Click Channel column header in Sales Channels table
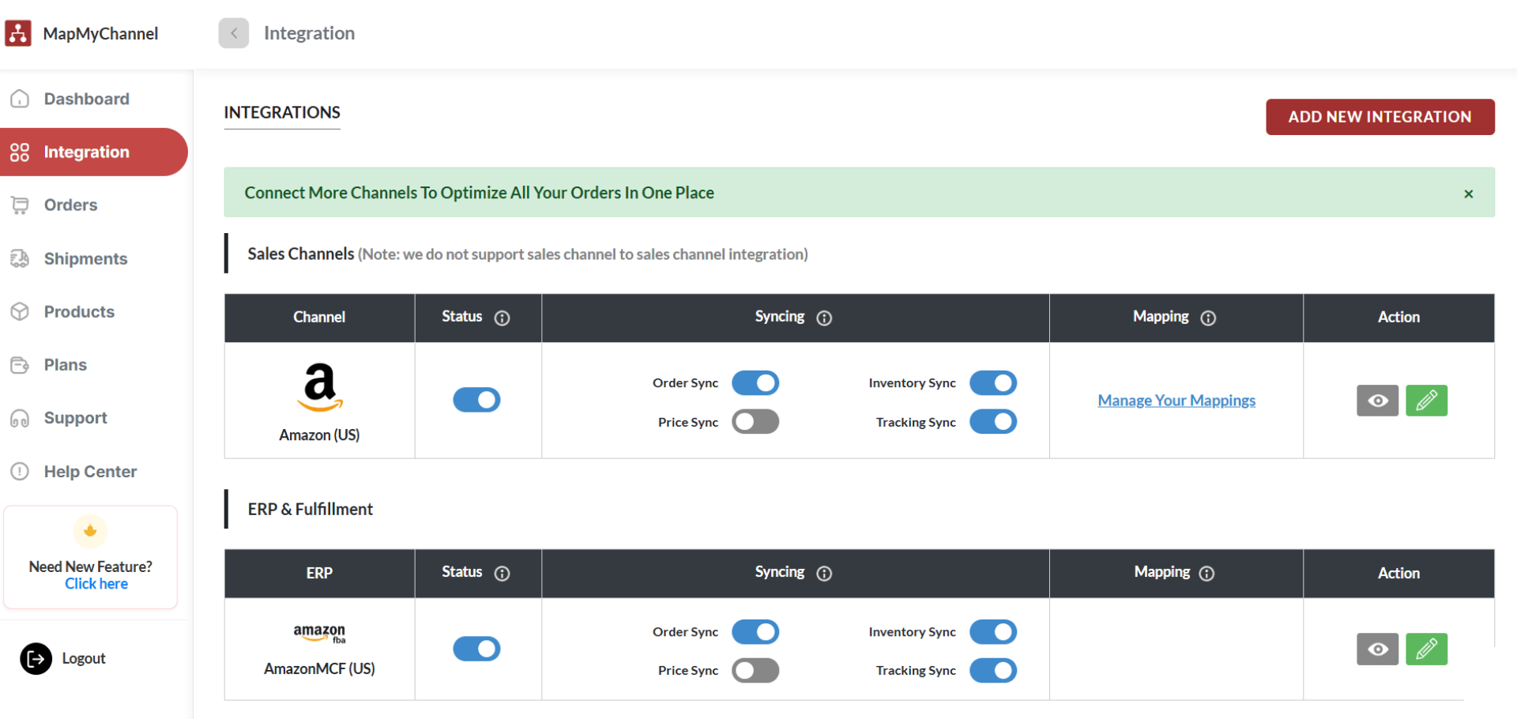Screen dimensions: 1517x719 tap(319, 317)
